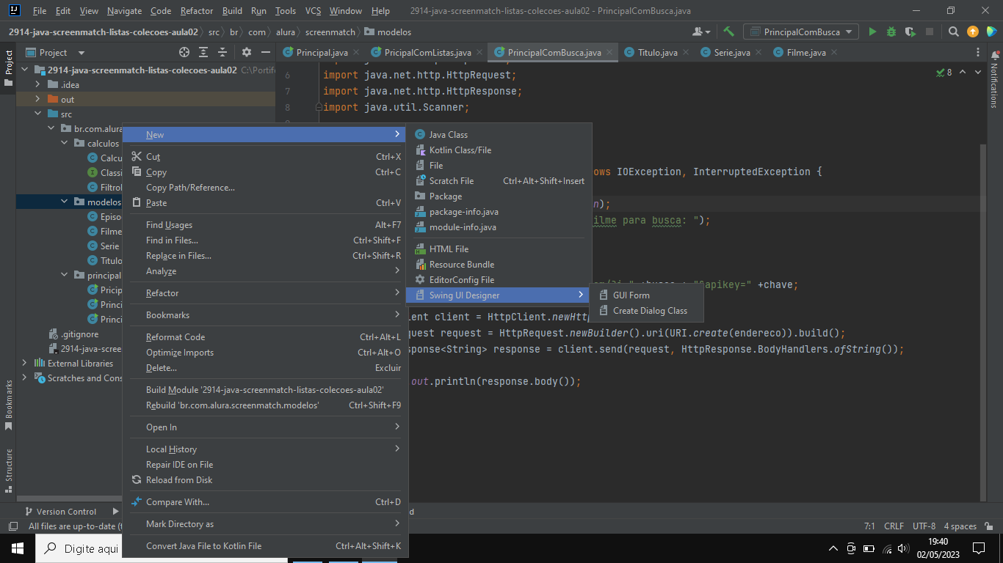Click the orange IDE update icon
The image size is (1003, 563).
[973, 32]
